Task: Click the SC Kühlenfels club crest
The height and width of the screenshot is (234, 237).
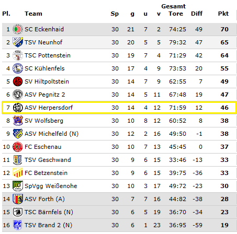Action: pos(18,68)
